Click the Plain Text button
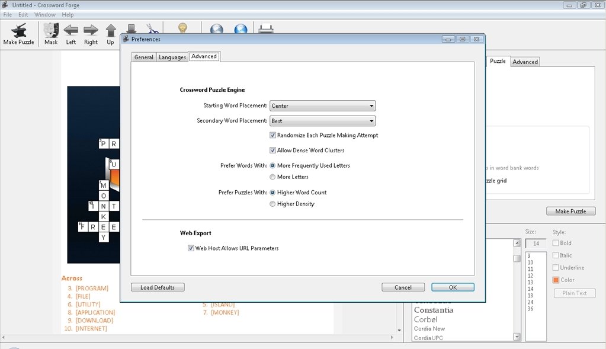Viewport: 606px width, 349px height. click(x=575, y=293)
